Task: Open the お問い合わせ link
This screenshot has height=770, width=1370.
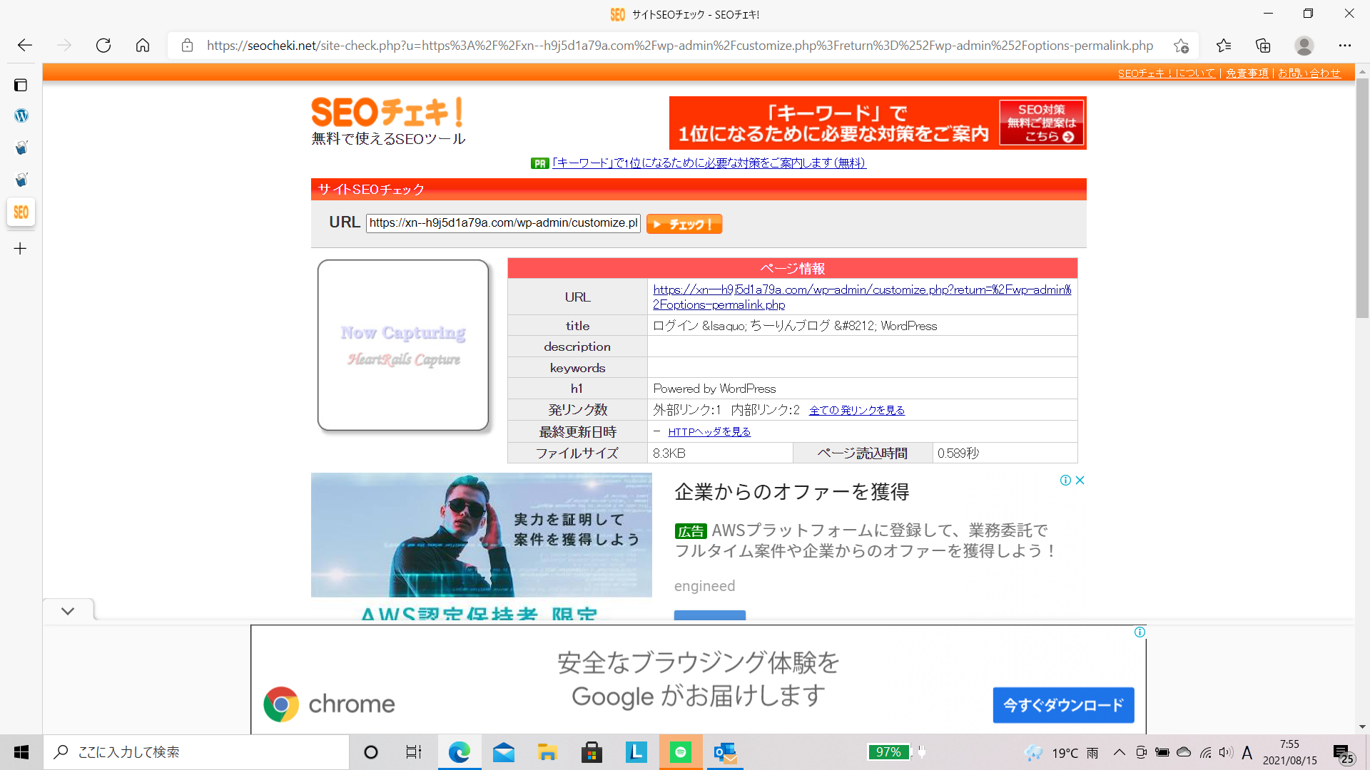Action: (1309, 73)
